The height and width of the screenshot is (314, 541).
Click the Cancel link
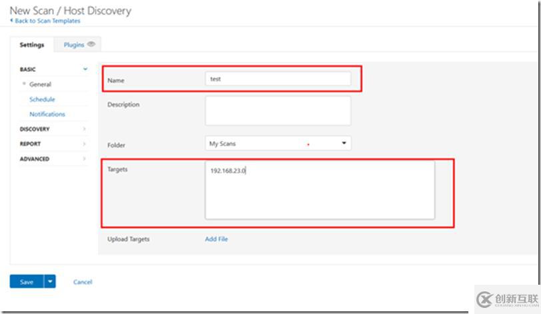click(x=83, y=282)
